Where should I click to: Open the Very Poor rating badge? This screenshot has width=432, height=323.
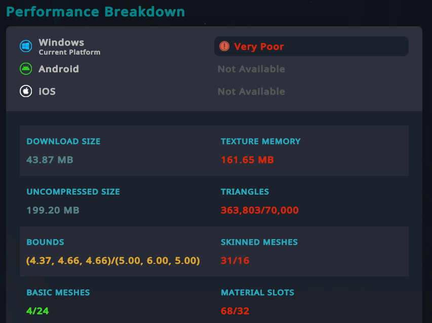pos(311,47)
